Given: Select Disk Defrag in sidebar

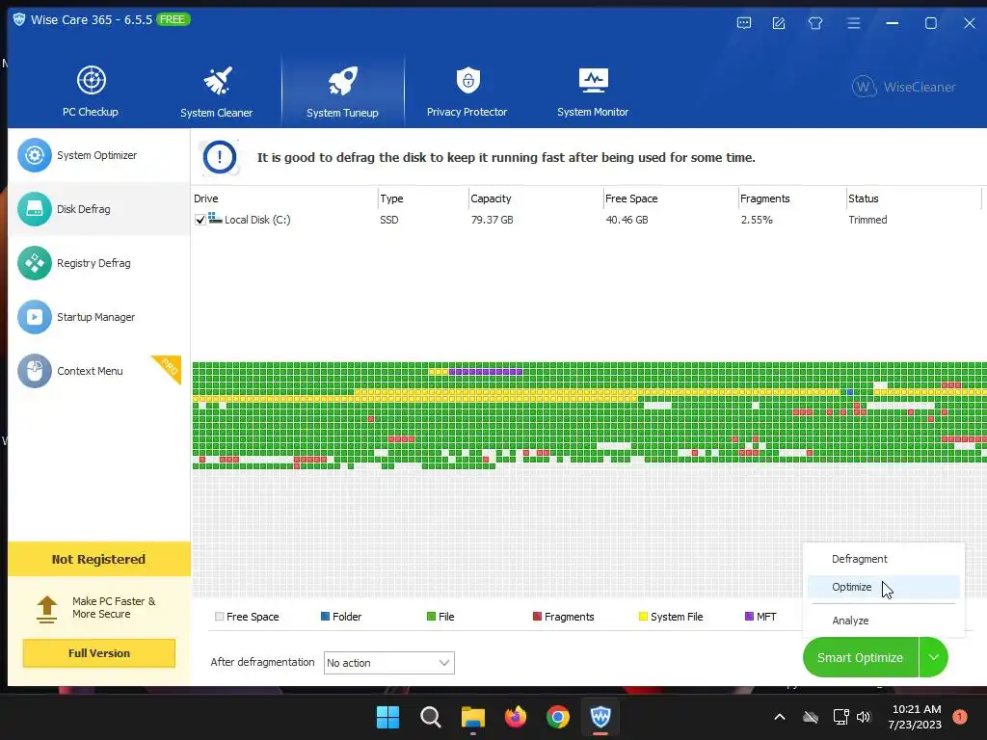Looking at the screenshot, I should click(99, 209).
